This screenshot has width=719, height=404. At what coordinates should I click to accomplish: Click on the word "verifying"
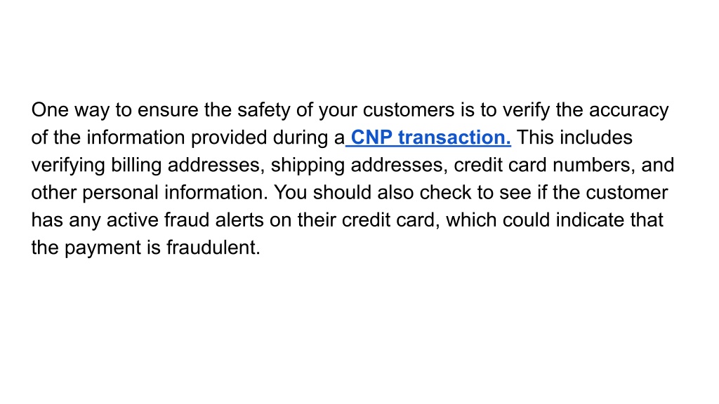click(x=68, y=166)
